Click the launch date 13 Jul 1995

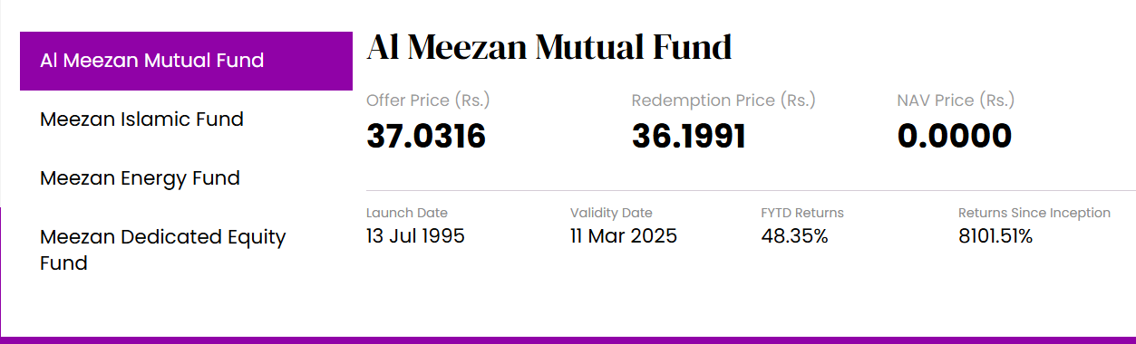point(415,236)
